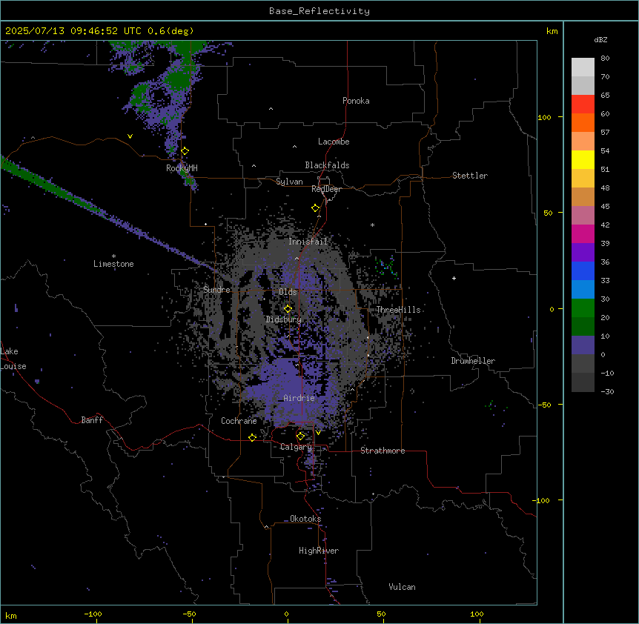Select the Okotoks label
Screen dimensions: 639x624
tap(305, 519)
